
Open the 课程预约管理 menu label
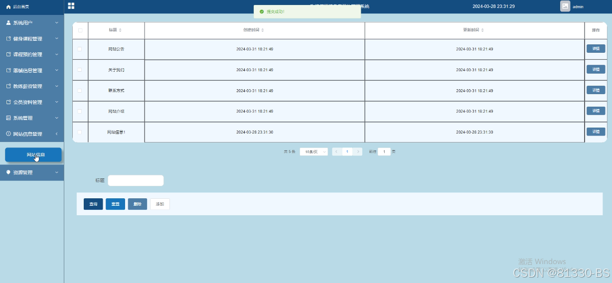pos(28,55)
